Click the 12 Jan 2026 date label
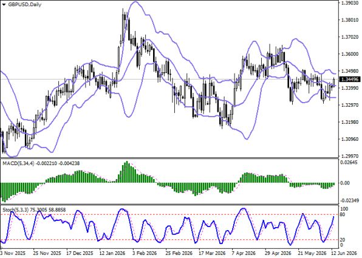This screenshot has height=258, width=362. click(112, 253)
